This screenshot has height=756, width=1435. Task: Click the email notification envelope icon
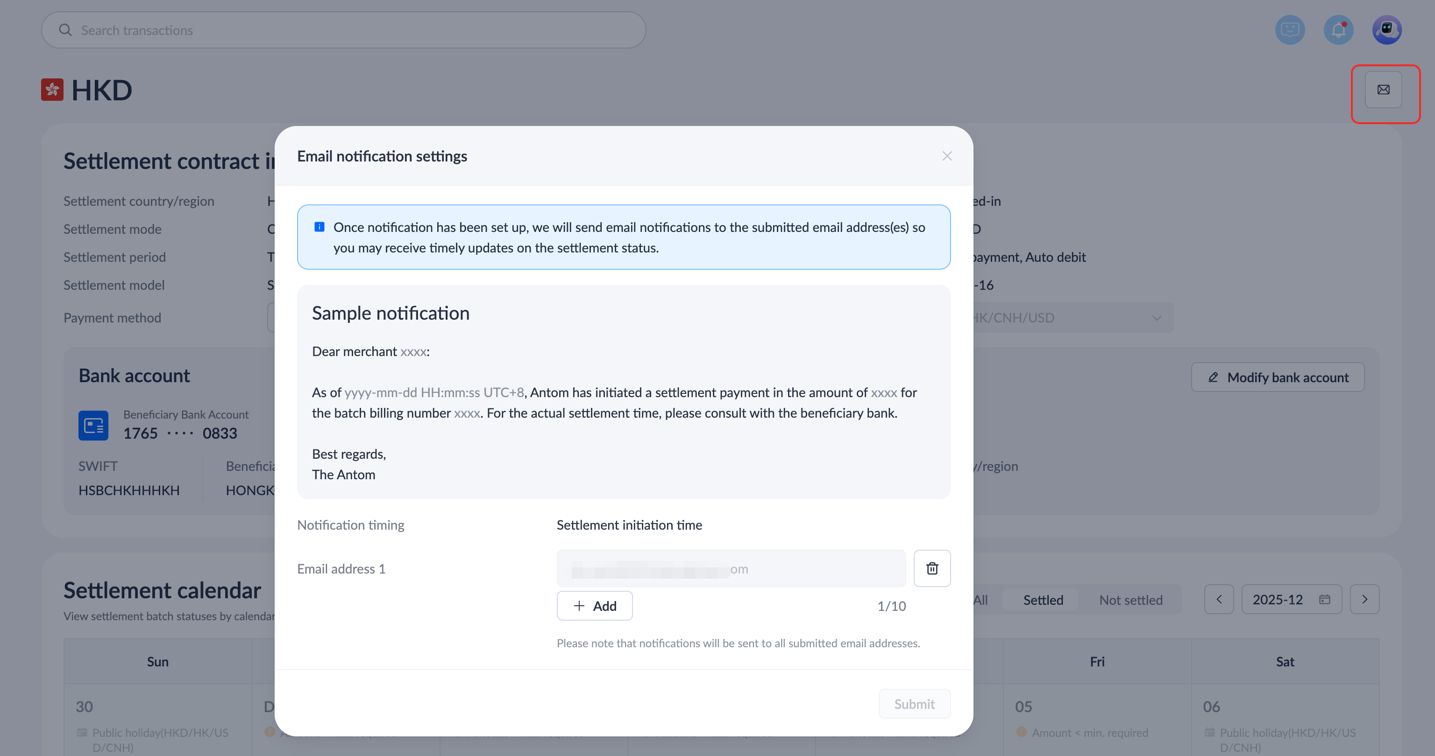coord(1383,90)
